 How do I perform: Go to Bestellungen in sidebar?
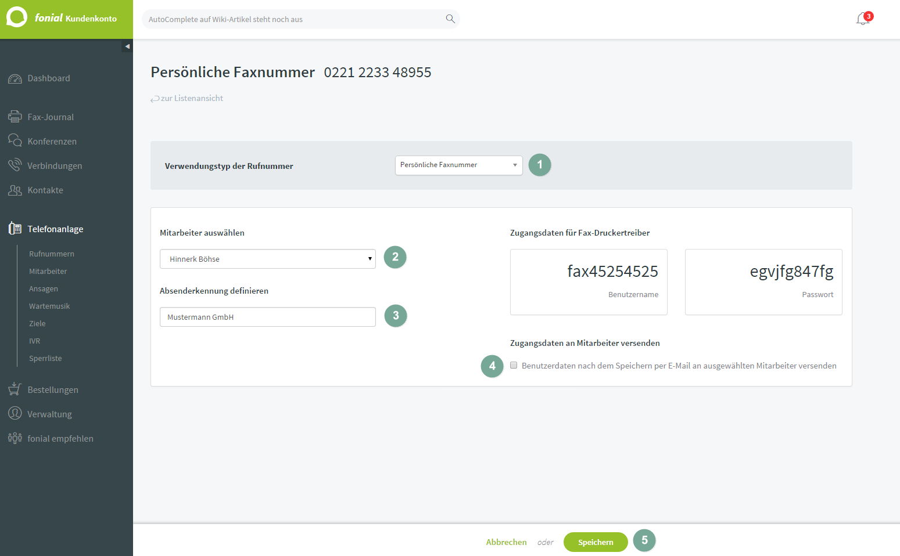click(x=53, y=390)
